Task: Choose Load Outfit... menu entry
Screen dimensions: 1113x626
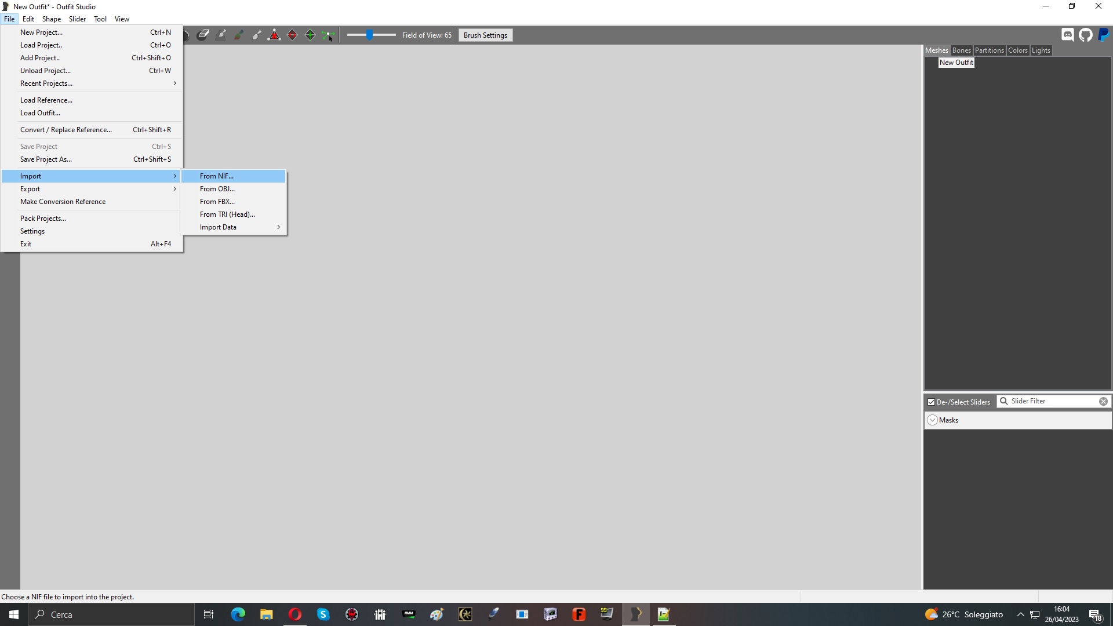Action: pyautogui.click(x=92, y=113)
